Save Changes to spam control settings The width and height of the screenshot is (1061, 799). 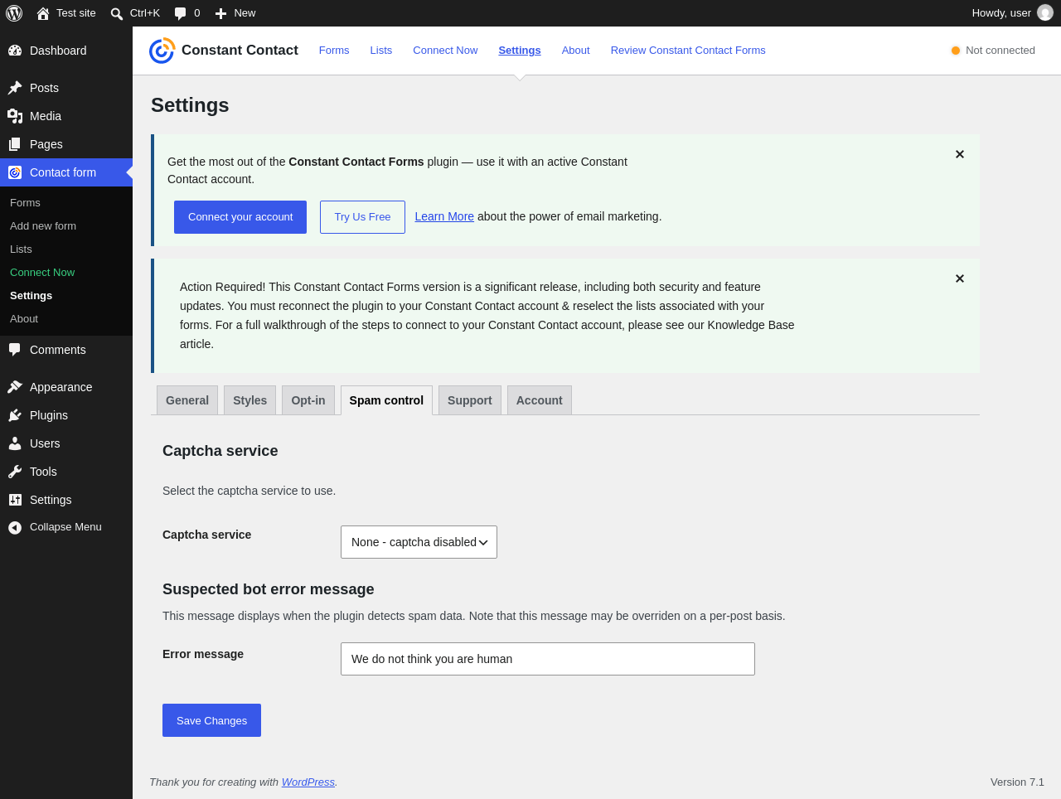211,720
